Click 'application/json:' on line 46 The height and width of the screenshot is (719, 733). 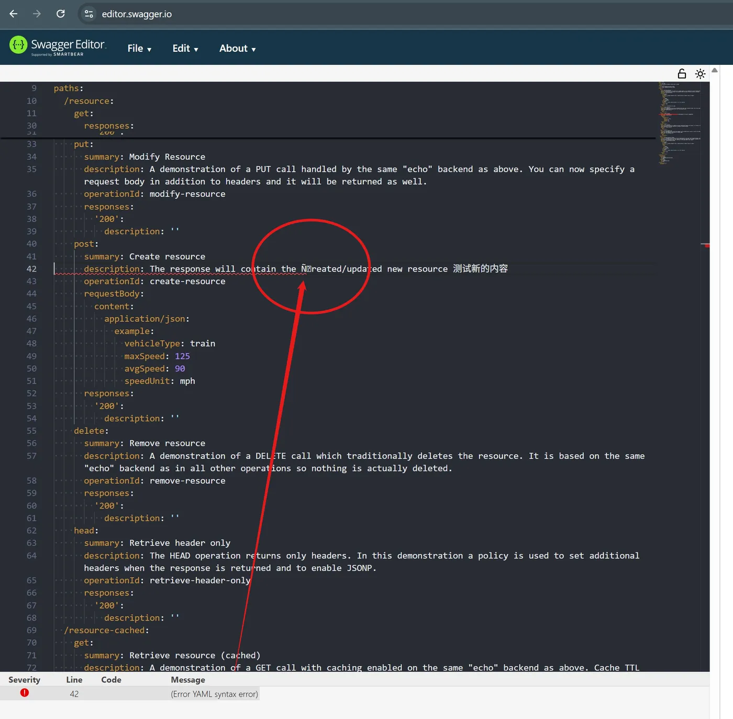click(x=147, y=319)
